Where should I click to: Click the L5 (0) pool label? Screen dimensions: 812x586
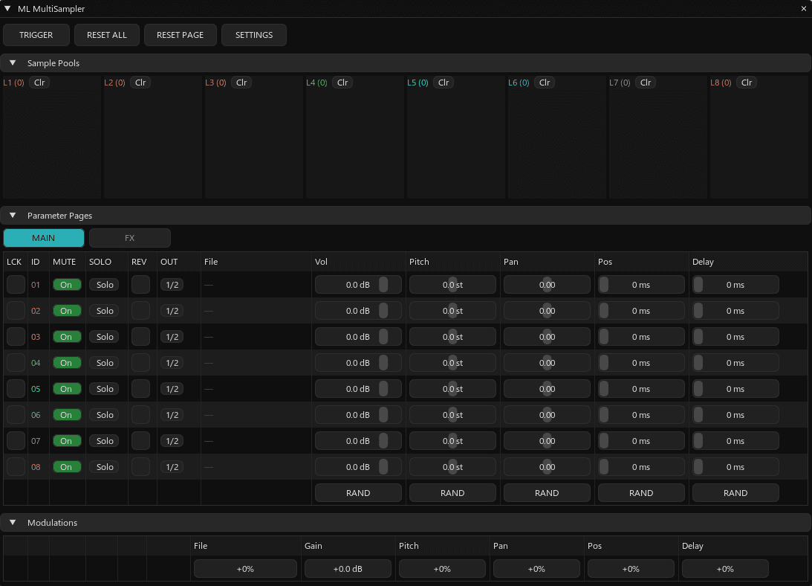(418, 83)
